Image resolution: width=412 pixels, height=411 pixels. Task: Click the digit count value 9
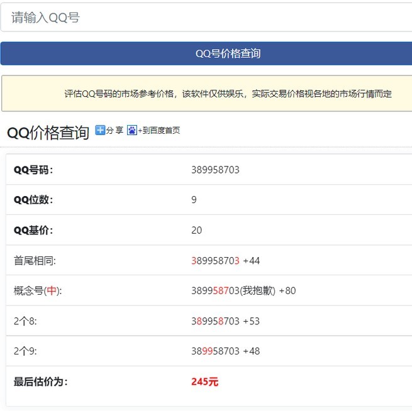pyautogui.click(x=194, y=200)
